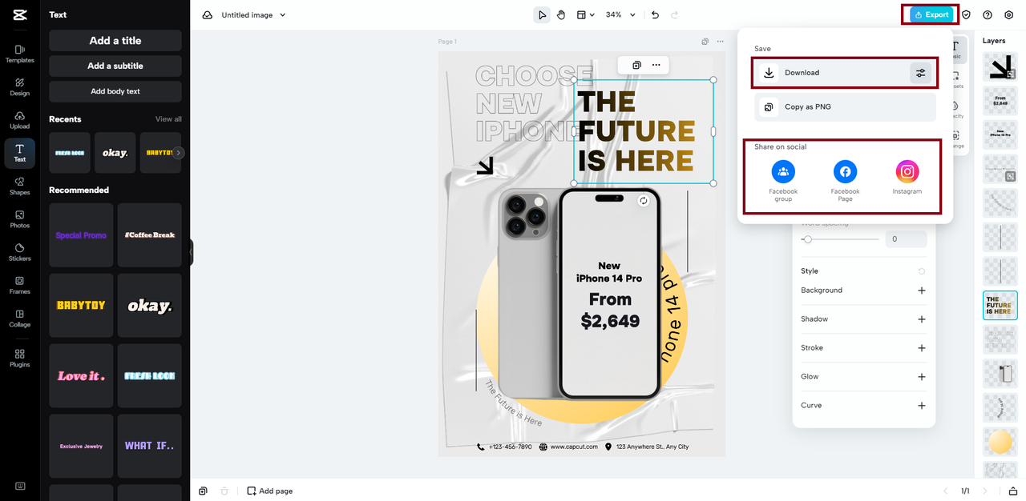The height and width of the screenshot is (501, 1026).
Task: Click the CapCut logo icon
Action: point(20,14)
